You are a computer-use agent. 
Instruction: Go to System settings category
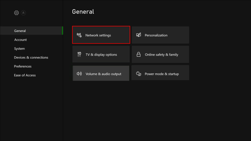click(x=19, y=49)
